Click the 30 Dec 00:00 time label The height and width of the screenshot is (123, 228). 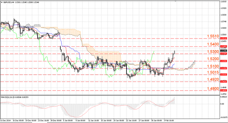click(56, 121)
